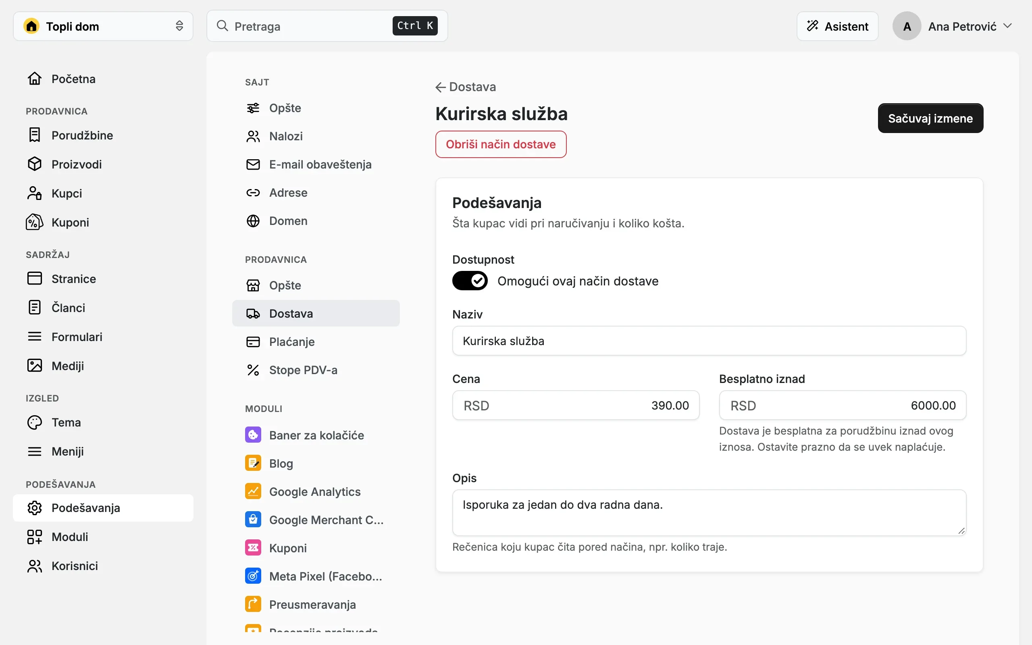Click the house icon for Početna

[x=35, y=79]
